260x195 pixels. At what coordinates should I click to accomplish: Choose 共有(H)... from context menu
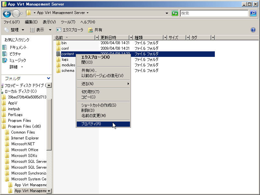coord(103,71)
